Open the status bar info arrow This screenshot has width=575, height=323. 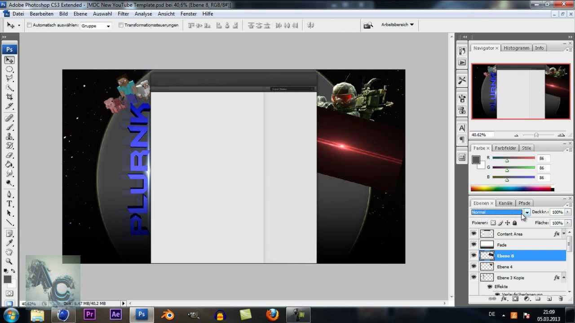click(124, 304)
